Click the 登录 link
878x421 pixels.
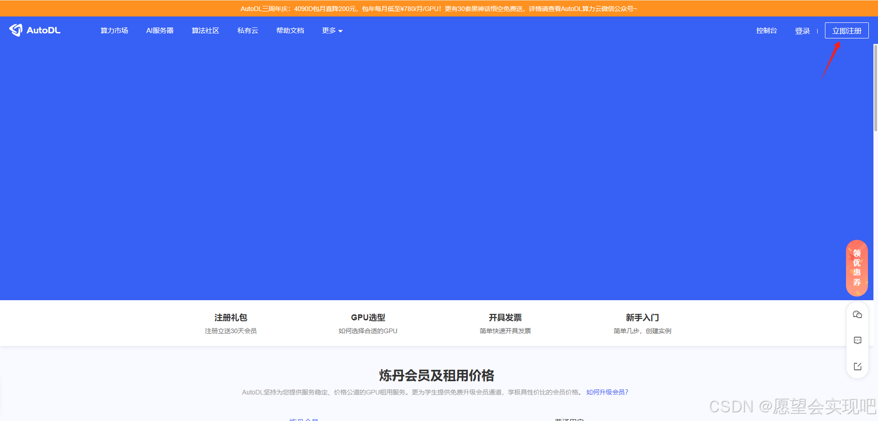[x=802, y=31]
